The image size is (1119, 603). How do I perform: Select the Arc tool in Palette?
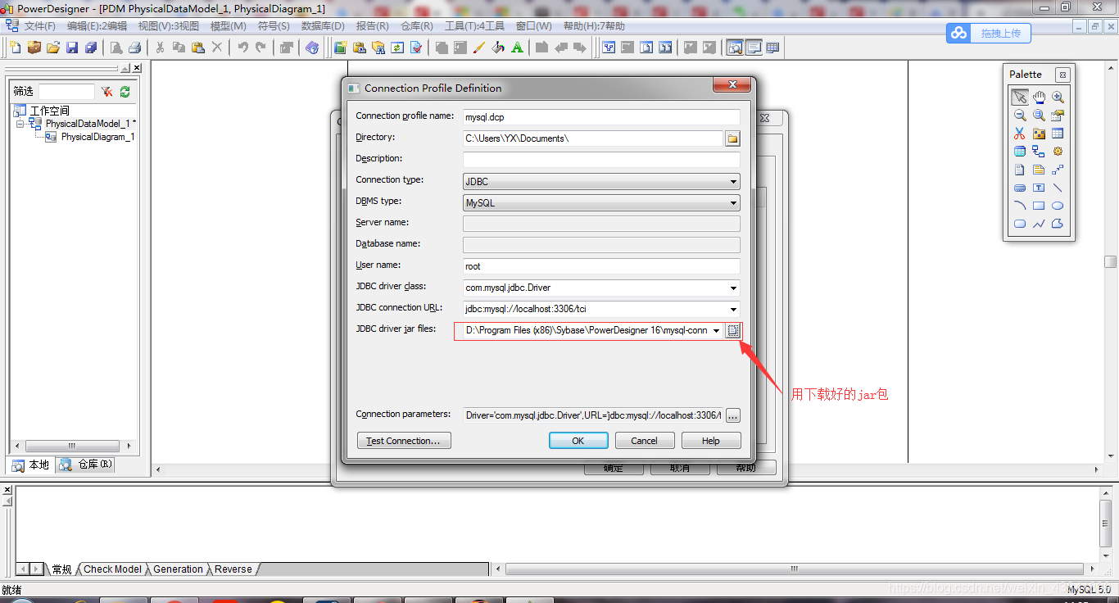pos(1020,206)
